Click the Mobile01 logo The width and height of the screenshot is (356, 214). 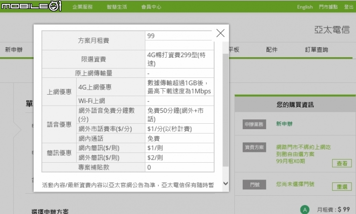(x=31, y=6)
